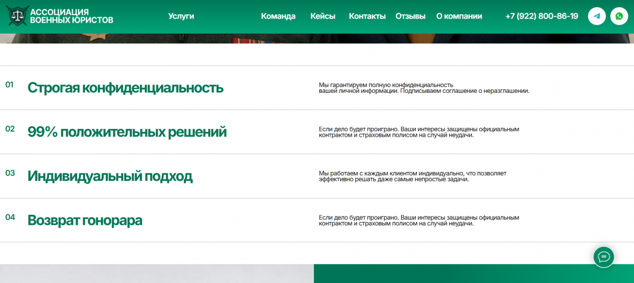Click the number '02' row marker
The image size is (634, 283).
click(x=10, y=129)
